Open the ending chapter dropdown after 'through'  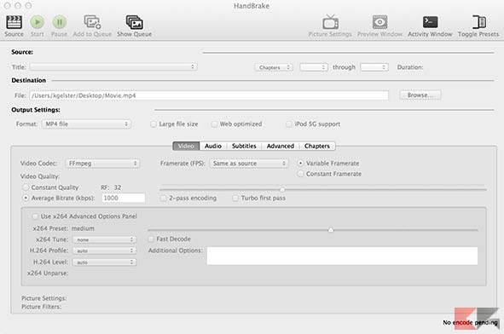coord(374,67)
